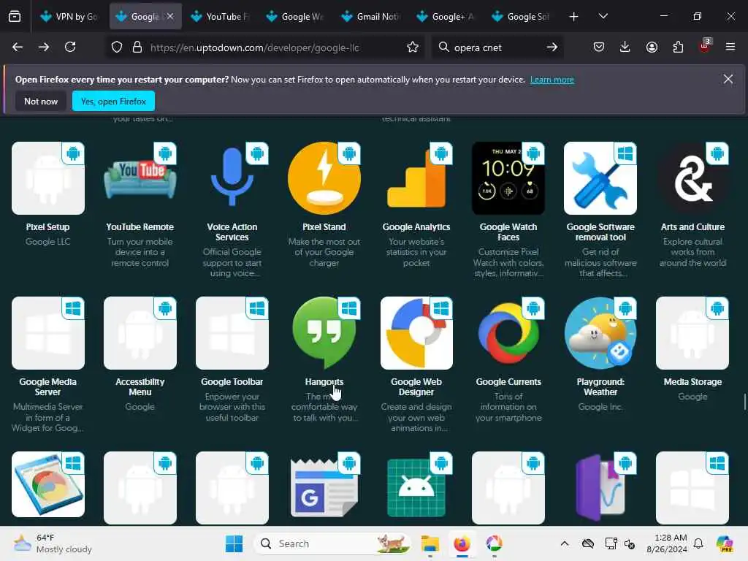Open the weather widget on taskbar

(x=53, y=543)
